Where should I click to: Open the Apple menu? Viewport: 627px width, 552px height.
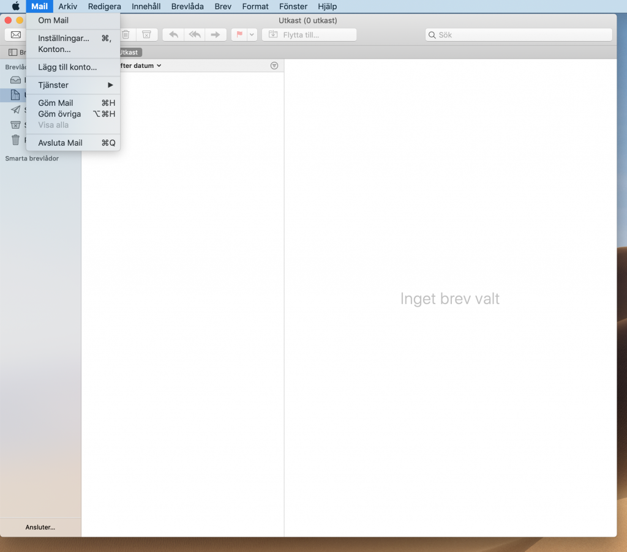point(15,6)
